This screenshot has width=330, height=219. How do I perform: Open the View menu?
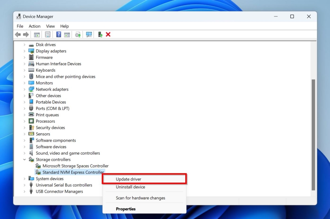click(50, 26)
